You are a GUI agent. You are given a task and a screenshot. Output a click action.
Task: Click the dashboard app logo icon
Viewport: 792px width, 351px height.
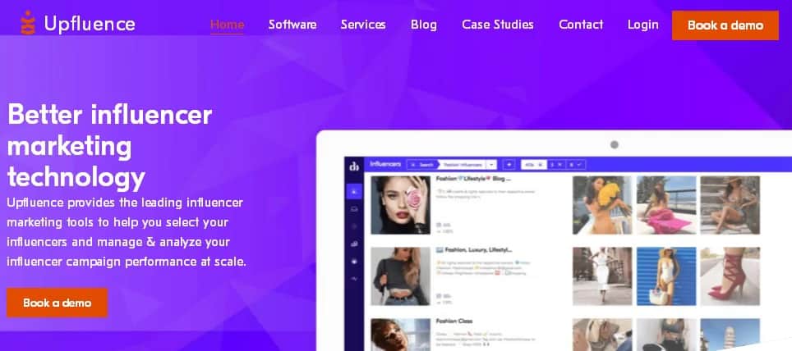pyautogui.click(x=354, y=165)
